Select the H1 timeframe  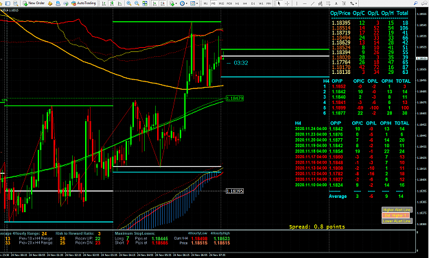[237, 3]
